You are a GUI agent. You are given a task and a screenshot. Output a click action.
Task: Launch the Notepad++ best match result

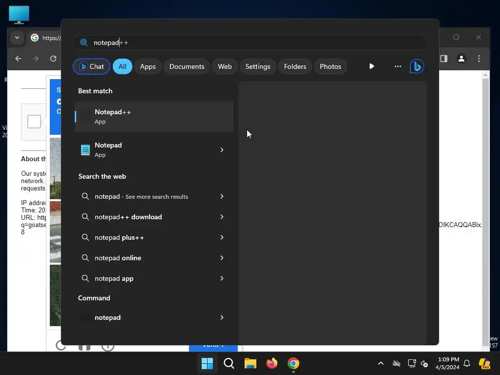[154, 117]
